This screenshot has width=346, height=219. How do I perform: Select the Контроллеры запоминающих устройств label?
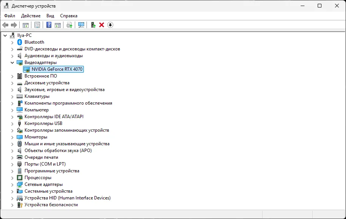[66, 130]
